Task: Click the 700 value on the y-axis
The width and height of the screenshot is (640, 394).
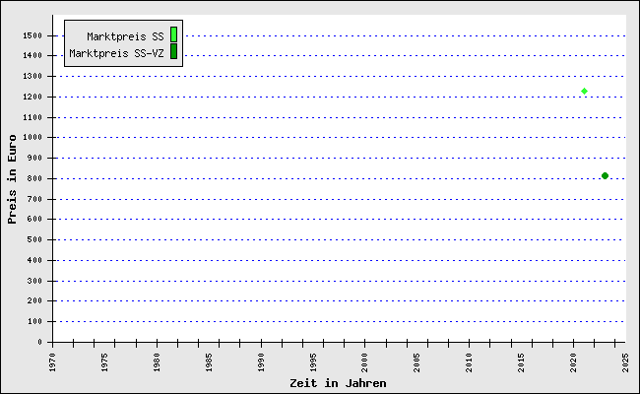Action: click(34, 199)
